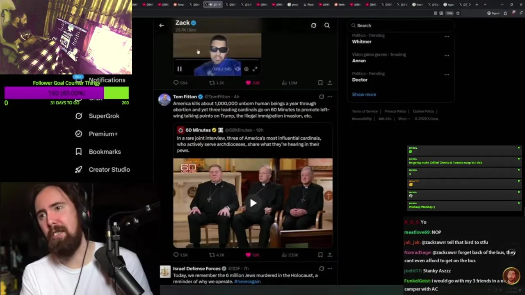Open Grok icon in the profile header
The width and height of the screenshot is (525, 295).
[313, 25]
